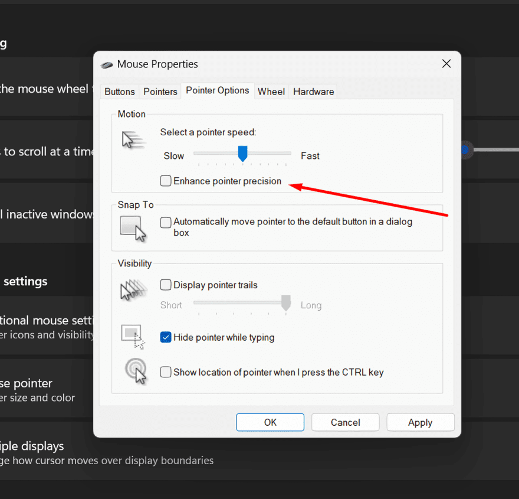Click the pointer trails icon in Visibility
Screen dimensions: 519x499
point(134,289)
